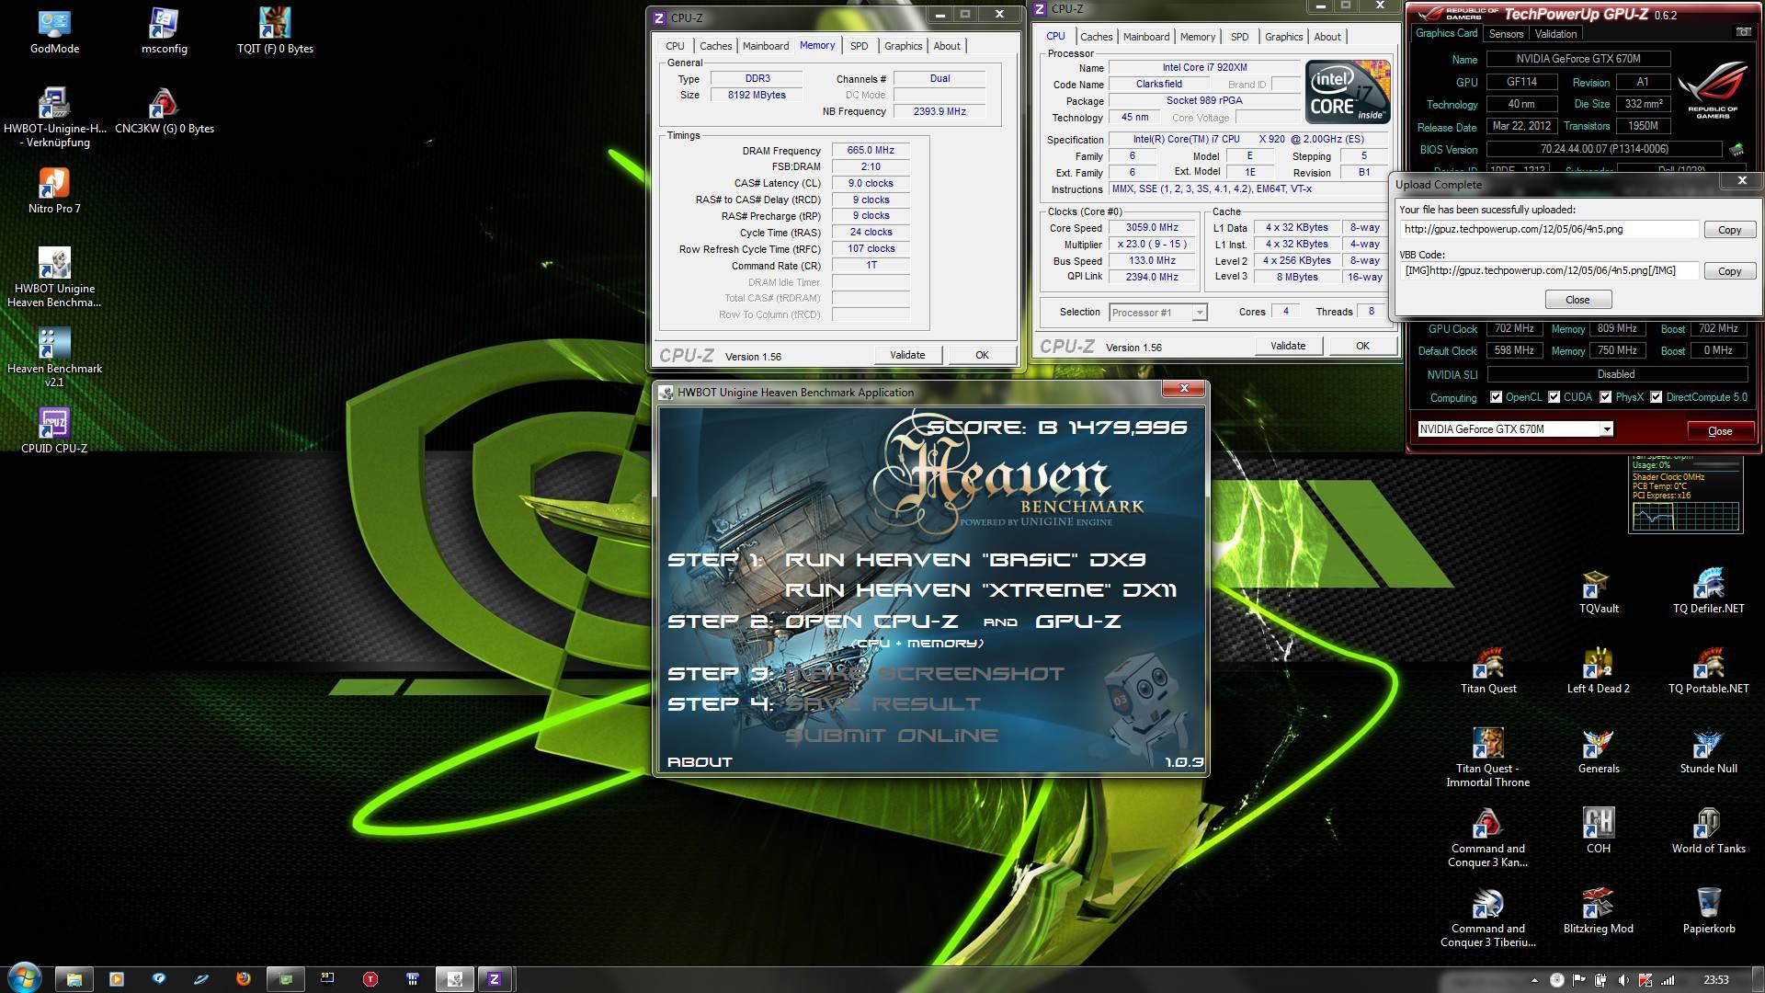Select the CNC3KW (G) 0 Bytes icon
Viewport: 1765px width, 993px height.
coord(165,111)
